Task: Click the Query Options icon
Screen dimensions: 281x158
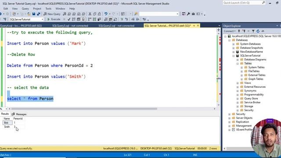Action: click(x=79, y=19)
